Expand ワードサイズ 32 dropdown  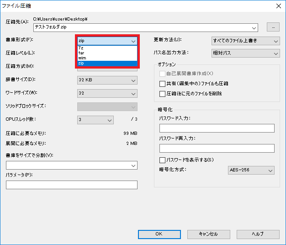pos(107,94)
